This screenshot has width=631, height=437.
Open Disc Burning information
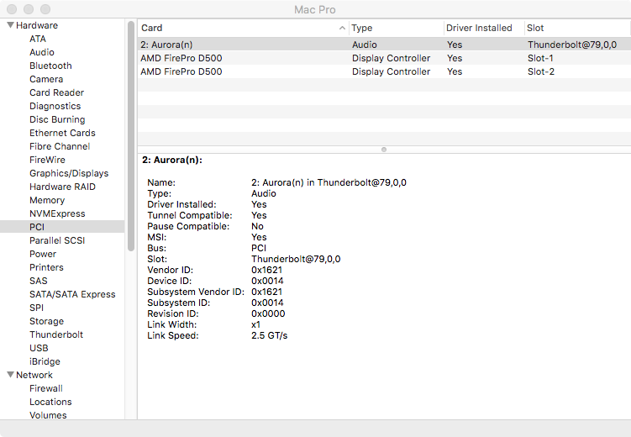pyautogui.click(x=57, y=119)
